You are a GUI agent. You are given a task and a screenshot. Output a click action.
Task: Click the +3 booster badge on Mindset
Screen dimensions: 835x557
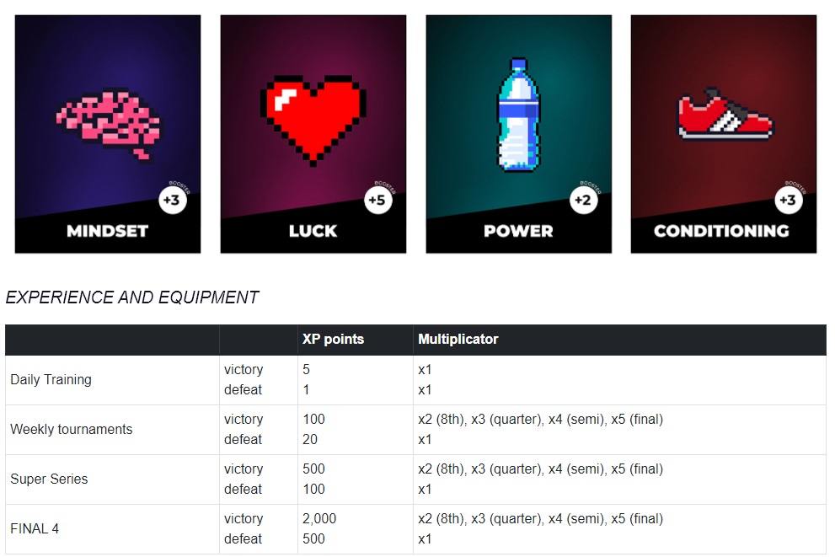click(x=172, y=201)
